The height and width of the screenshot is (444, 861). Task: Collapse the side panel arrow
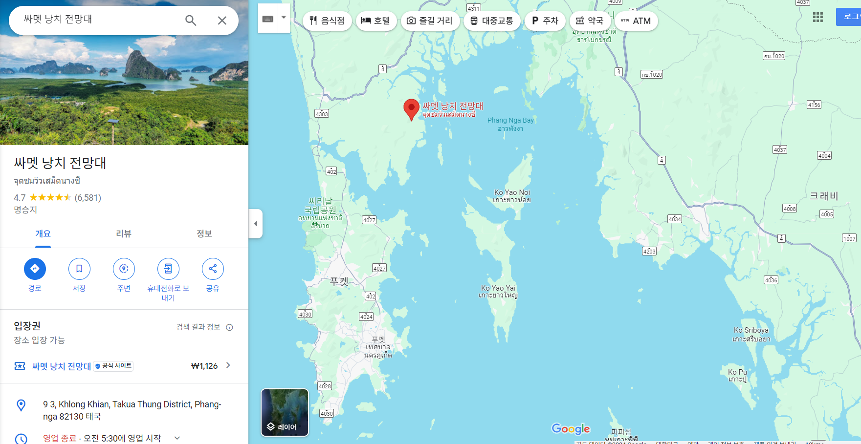(x=255, y=224)
